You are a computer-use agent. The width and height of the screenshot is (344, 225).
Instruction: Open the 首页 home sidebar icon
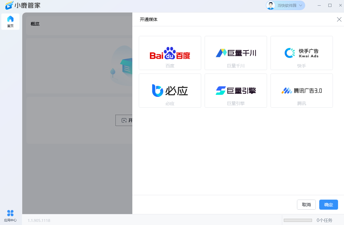[x=10, y=22]
